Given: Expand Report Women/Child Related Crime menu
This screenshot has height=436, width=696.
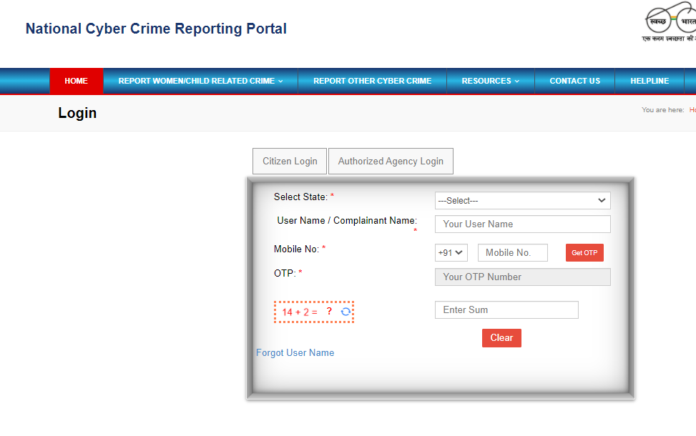Looking at the screenshot, I should coord(200,81).
